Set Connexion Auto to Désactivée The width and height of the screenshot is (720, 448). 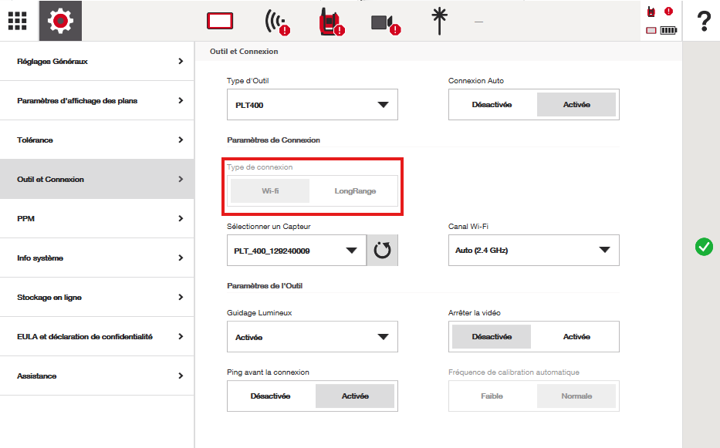click(x=492, y=105)
